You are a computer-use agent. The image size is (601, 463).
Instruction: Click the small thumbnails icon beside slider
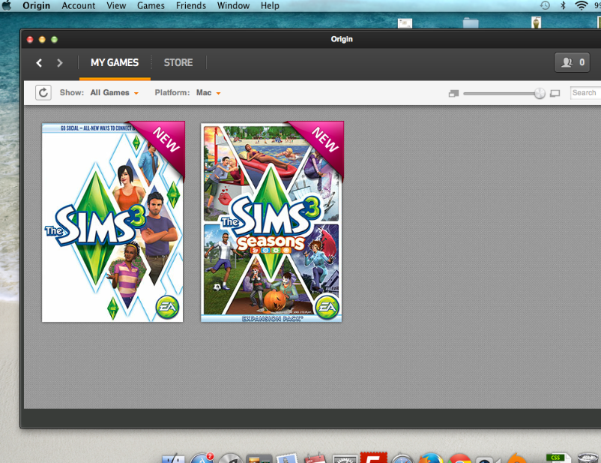(x=453, y=93)
